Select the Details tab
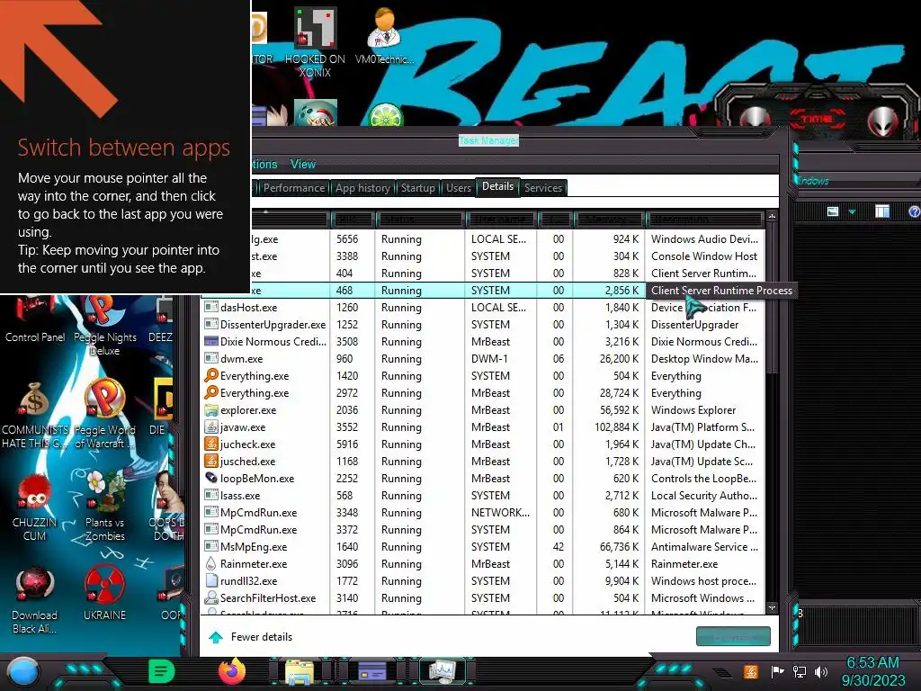Image resolution: width=921 pixels, height=691 pixels. click(497, 186)
